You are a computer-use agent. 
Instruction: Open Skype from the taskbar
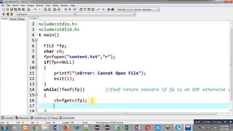coord(178,128)
